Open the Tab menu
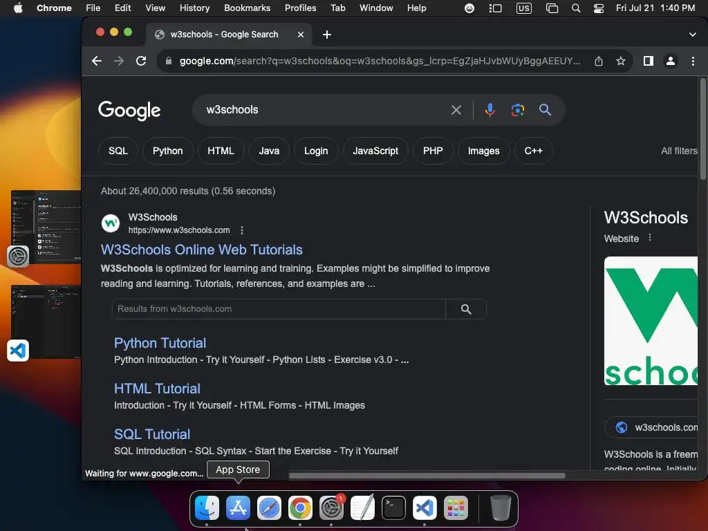The height and width of the screenshot is (531, 708). tap(337, 8)
